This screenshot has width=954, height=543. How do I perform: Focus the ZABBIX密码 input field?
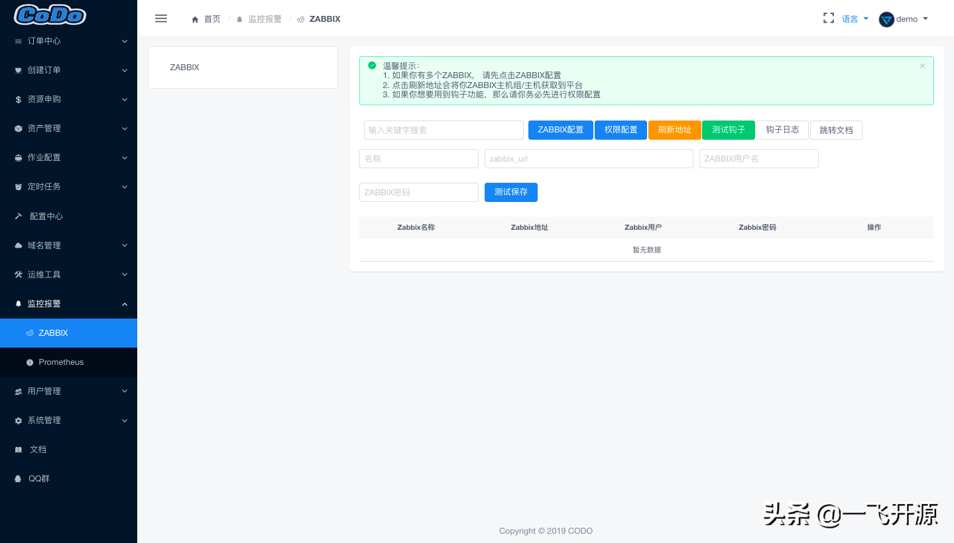419,192
